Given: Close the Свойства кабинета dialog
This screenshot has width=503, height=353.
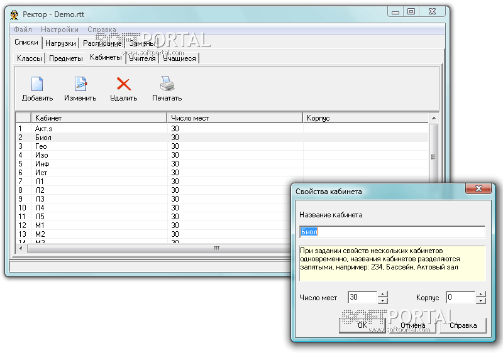Looking at the screenshot, I should click(x=478, y=188).
